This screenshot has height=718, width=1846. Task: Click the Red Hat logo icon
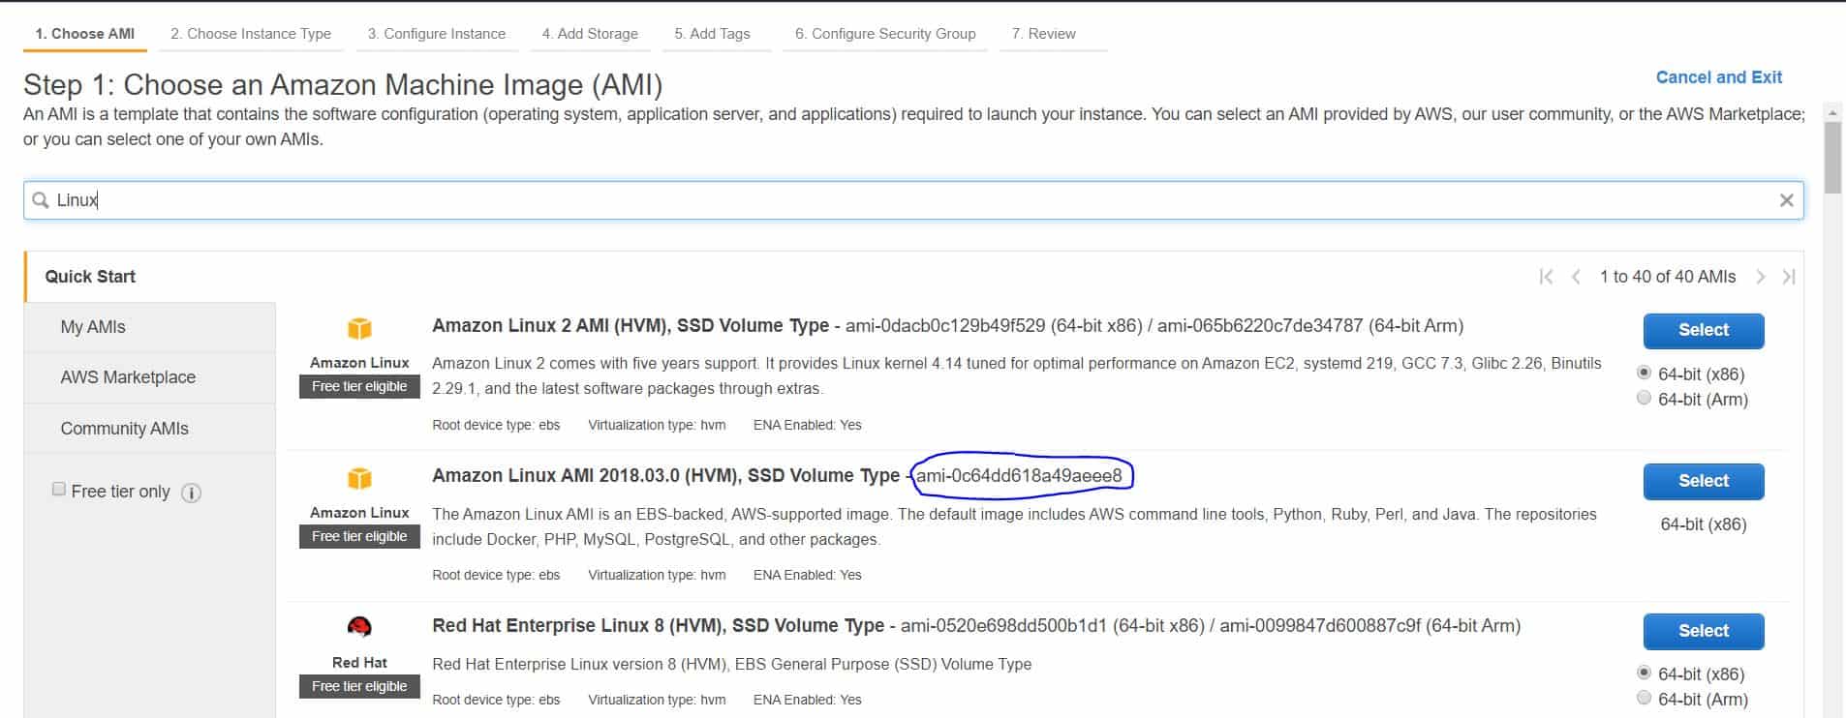point(359,627)
